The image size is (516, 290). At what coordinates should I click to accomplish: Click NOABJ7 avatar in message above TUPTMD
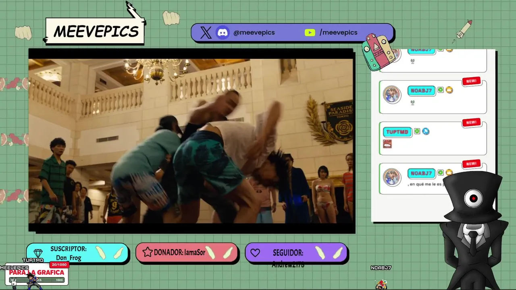pyautogui.click(x=392, y=95)
